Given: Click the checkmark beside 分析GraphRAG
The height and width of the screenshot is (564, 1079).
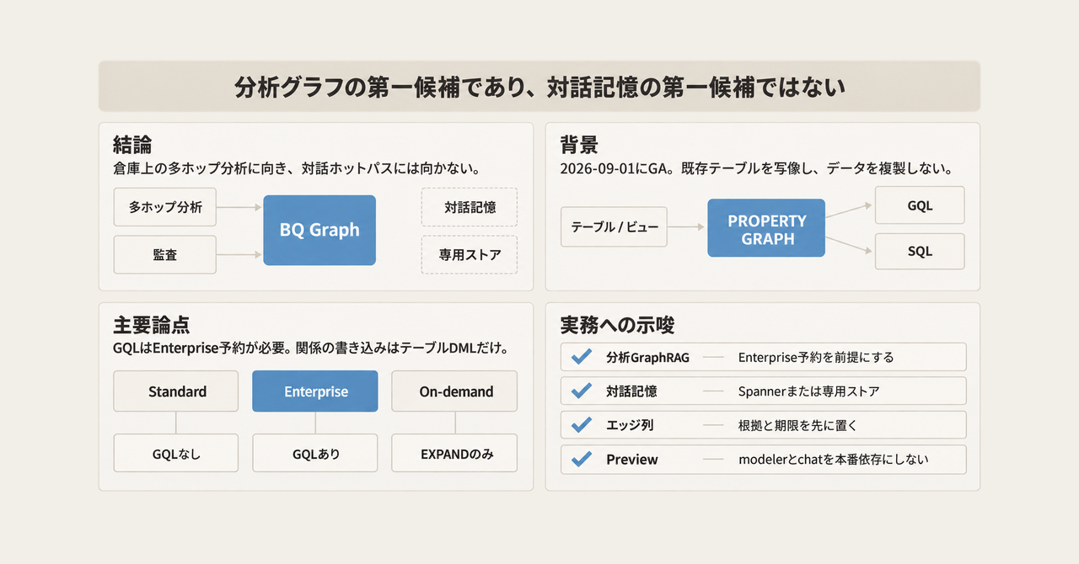Looking at the screenshot, I should pyautogui.click(x=581, y=357).
